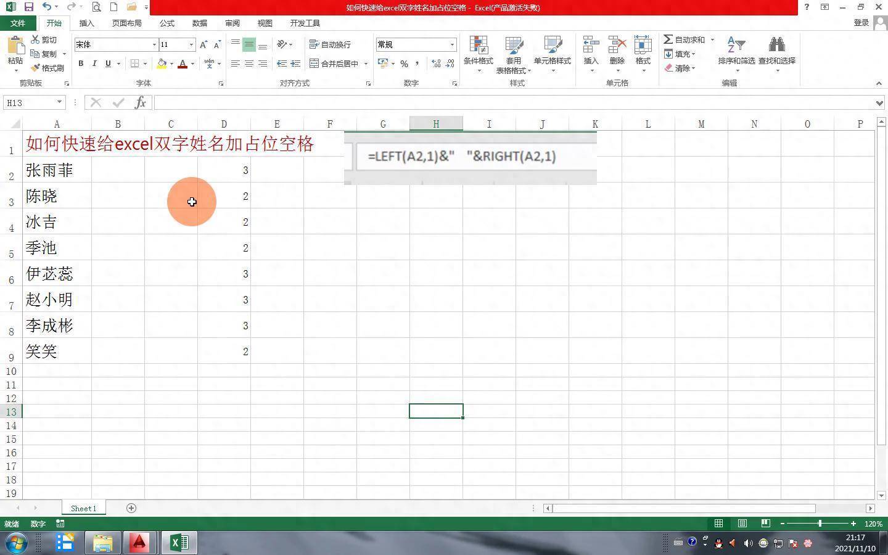This screenshot has height=555, width=888.
Task: Toggle Italic formatting
Action: pyautogui.click(x=94, y=64)
